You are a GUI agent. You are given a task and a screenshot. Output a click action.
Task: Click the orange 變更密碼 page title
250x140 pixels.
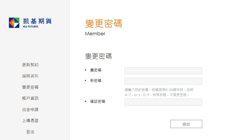click(104, 23)
